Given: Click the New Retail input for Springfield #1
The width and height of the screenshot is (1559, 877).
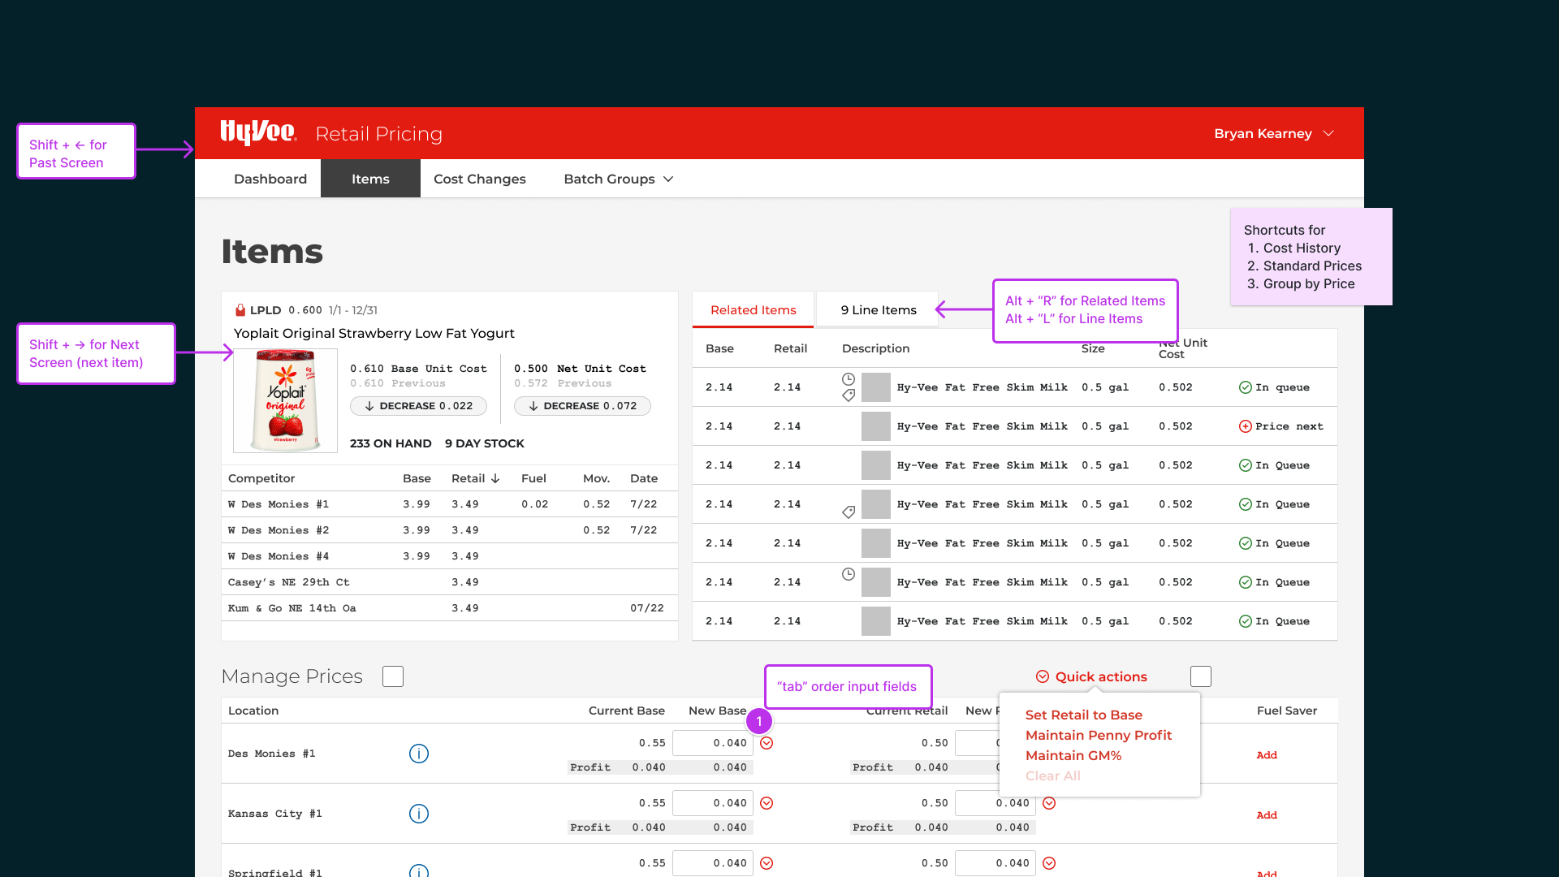Looking at the screenshot, I should [x=995, y=863].
